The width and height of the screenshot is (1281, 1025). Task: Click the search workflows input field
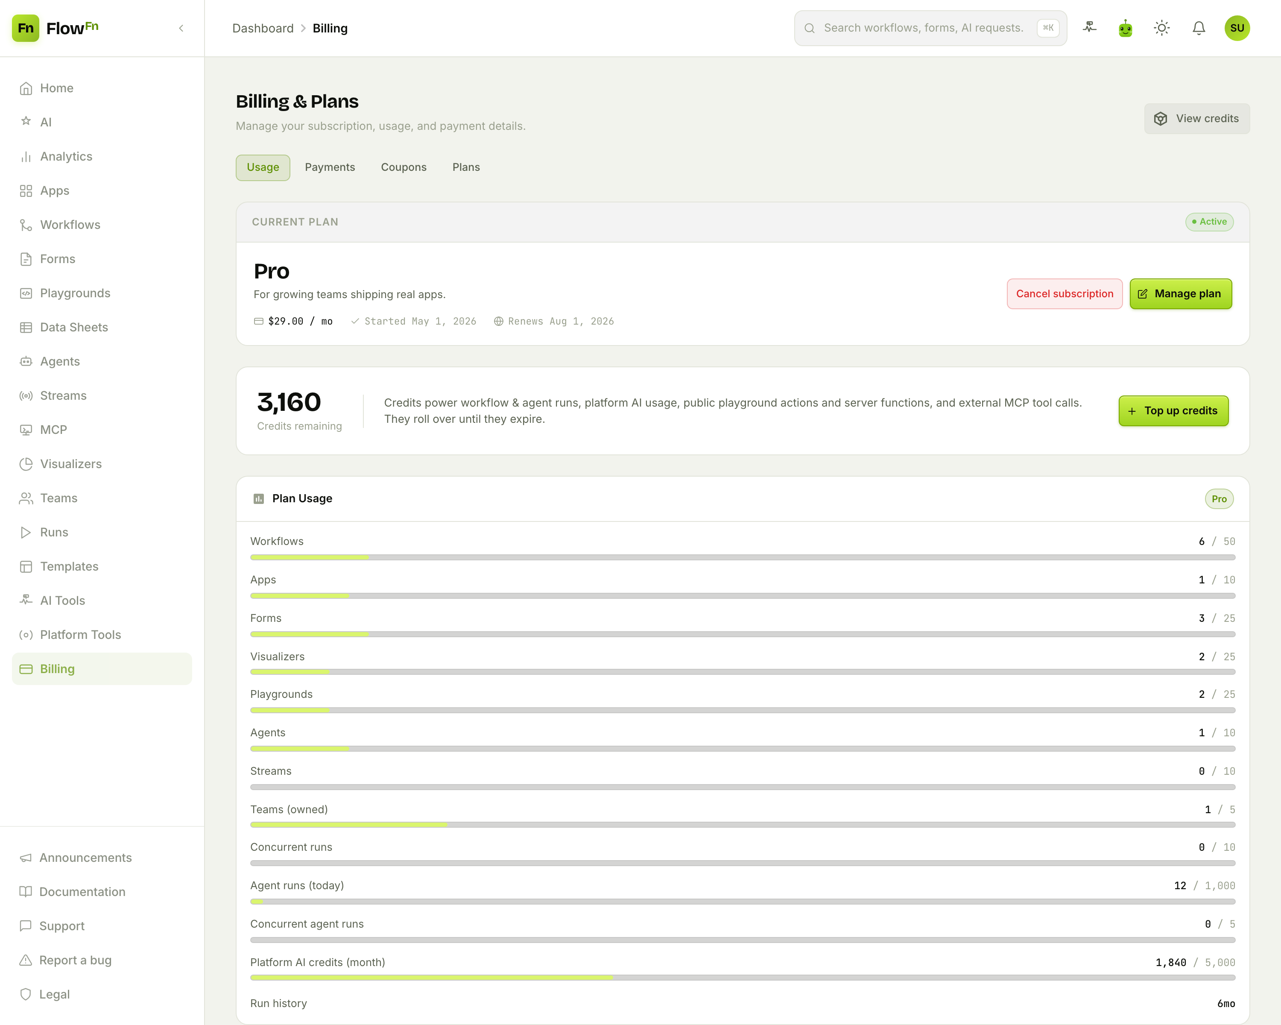(x=930, y=28)
